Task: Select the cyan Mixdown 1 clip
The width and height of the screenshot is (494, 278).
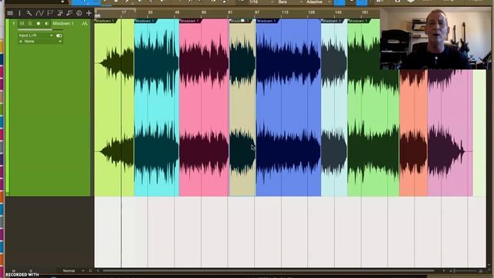Action: pyautogui.click(x=157, y=107)
